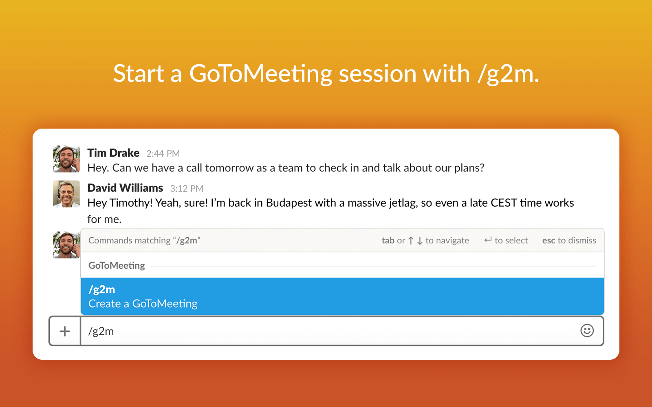Image resolution: width=652 pixels, height=407 pixels.
Task: Click the 3:12 PM timestamp
Action: [x=187, y=188]
